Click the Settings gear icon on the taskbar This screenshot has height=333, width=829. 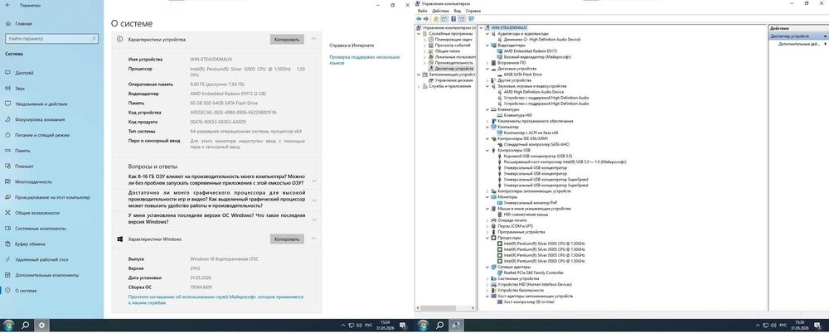pos(41,325)
